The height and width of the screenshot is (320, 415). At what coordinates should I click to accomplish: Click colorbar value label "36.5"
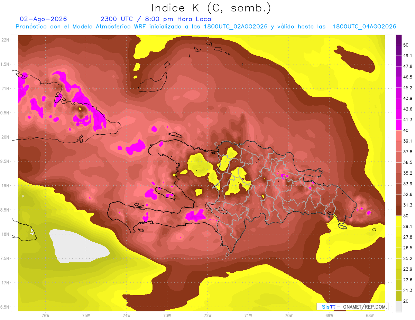[407, 163]
